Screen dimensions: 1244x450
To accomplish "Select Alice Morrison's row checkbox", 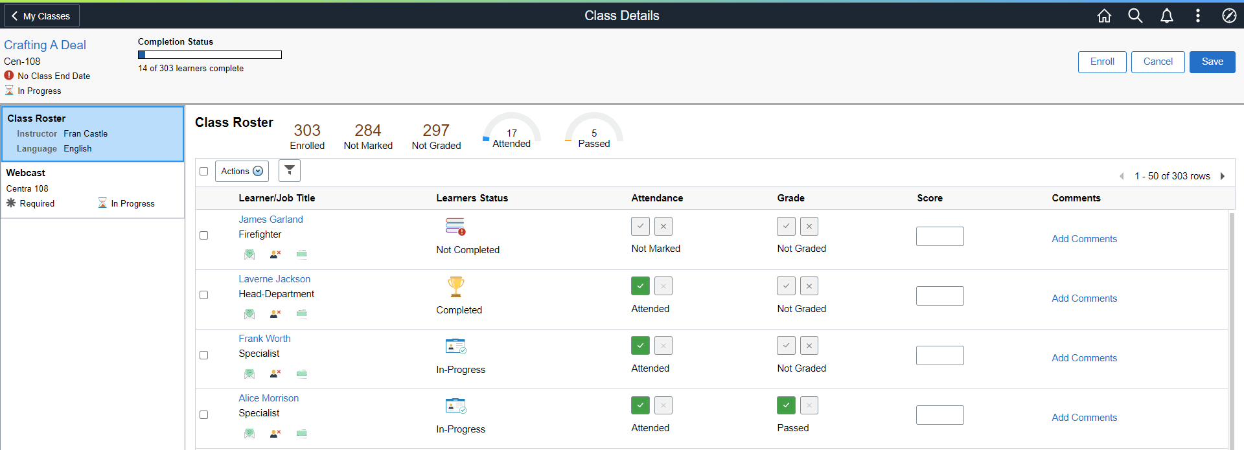I will [x=204, y=414].
